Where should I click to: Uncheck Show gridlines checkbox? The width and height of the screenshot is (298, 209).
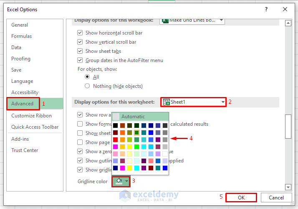click(x=80, y=169)
